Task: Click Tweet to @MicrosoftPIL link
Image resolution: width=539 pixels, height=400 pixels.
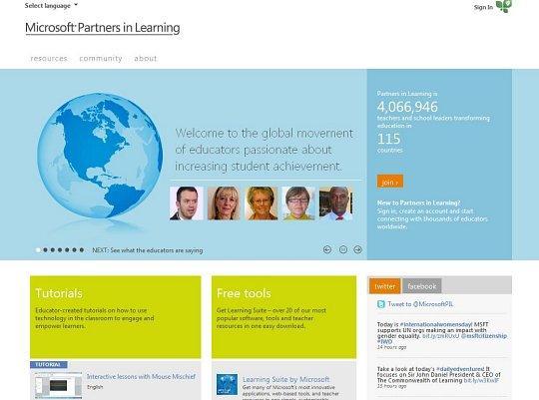Action: 421,304
